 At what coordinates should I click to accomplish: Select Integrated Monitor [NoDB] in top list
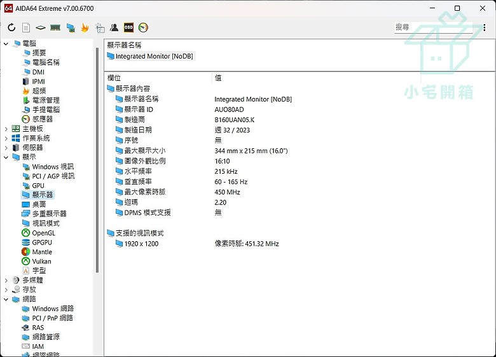[151, 56]
